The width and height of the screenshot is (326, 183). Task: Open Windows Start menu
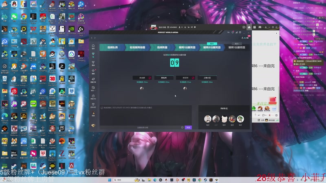[x=110, y=180]
